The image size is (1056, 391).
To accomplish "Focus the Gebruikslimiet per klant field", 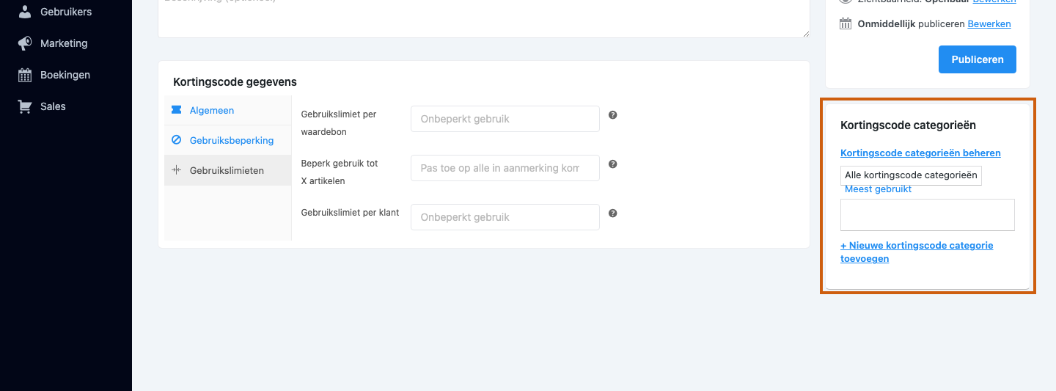I will pyautogui.click(x=505, y=217).
